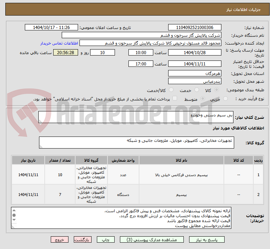
Task: Click unit cell عدد in row 1
Action: pos(123,175)
